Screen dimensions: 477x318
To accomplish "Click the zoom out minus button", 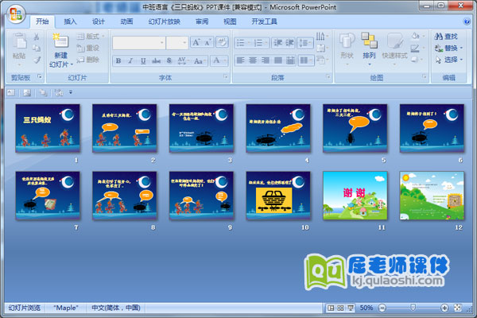I will click(x=382, y=308).
